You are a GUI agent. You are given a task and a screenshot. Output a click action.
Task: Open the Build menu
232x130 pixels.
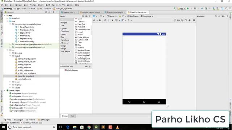[x=48, y=5]
